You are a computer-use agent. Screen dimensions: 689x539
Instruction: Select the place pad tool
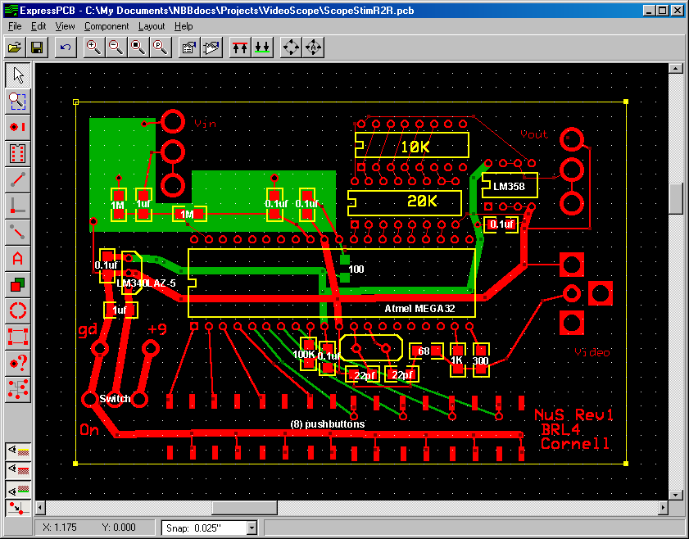pos(17,127)
